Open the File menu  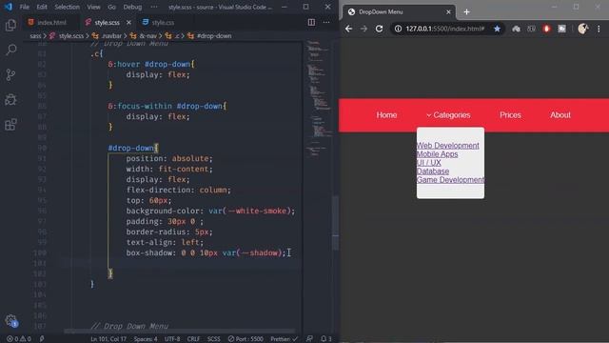25,7
